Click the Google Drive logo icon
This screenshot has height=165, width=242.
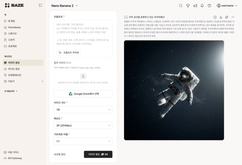(x=71, y=94)
